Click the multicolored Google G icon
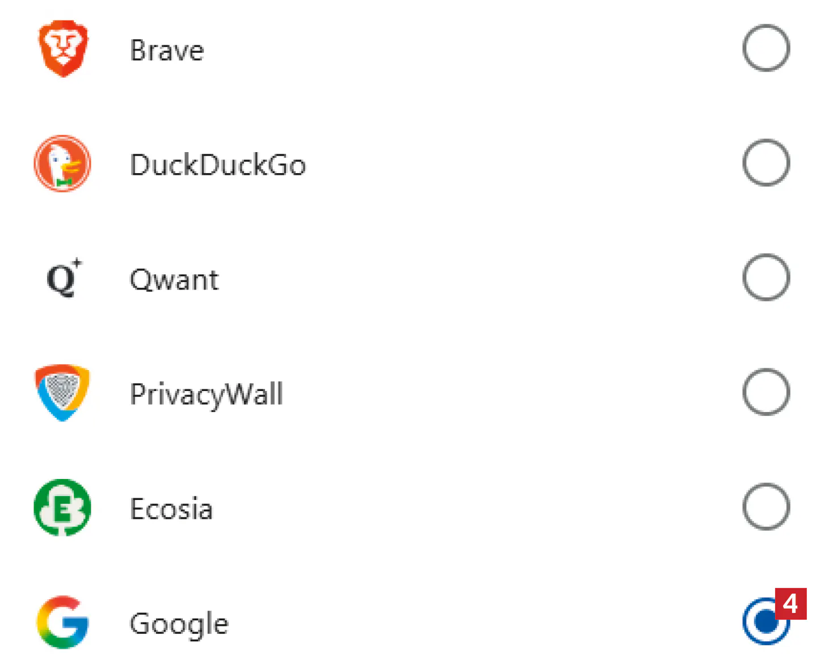This screenshot has width=825, height=664. pos(62,622)
